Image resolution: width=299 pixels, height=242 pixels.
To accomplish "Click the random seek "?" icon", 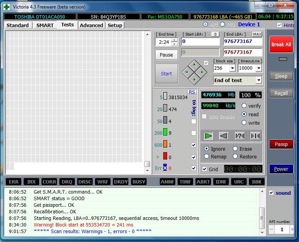I will 240,136.
